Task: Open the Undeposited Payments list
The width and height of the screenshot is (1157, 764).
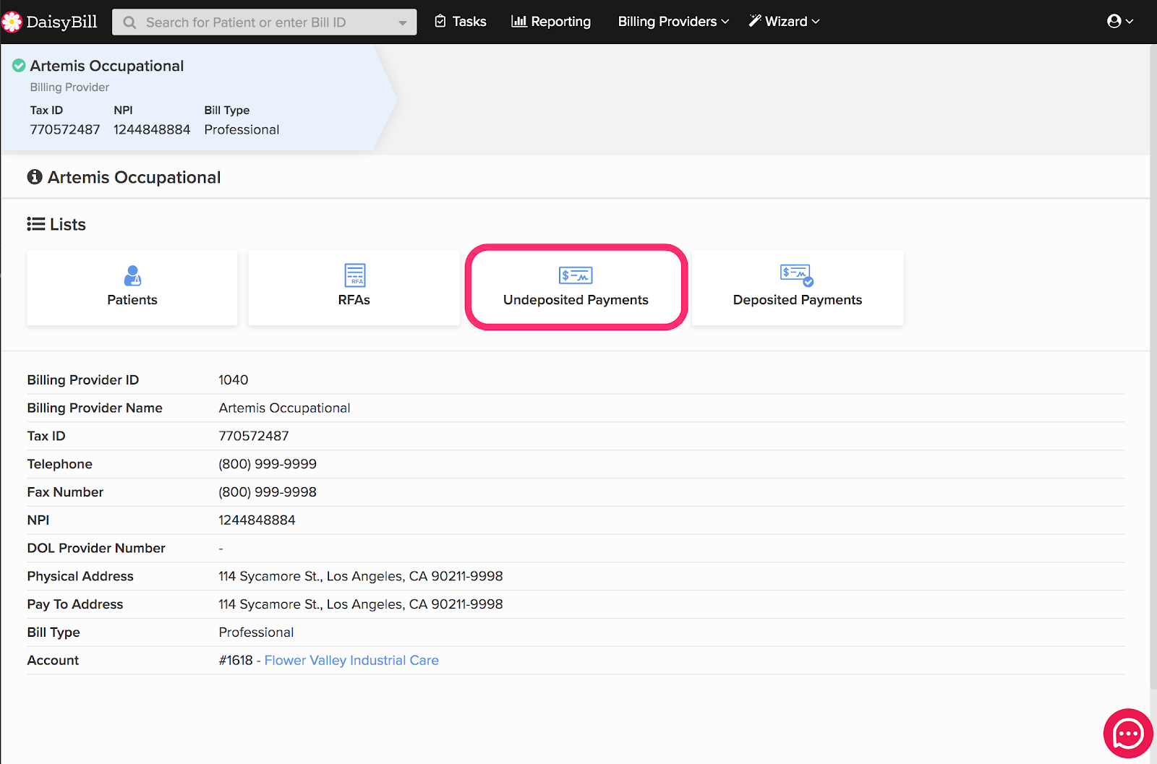Action: [x=576, y=288]
